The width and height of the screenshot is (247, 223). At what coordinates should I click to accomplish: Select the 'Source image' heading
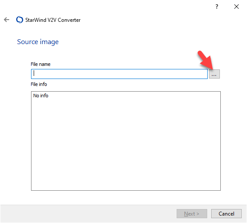tap(38, 42)
